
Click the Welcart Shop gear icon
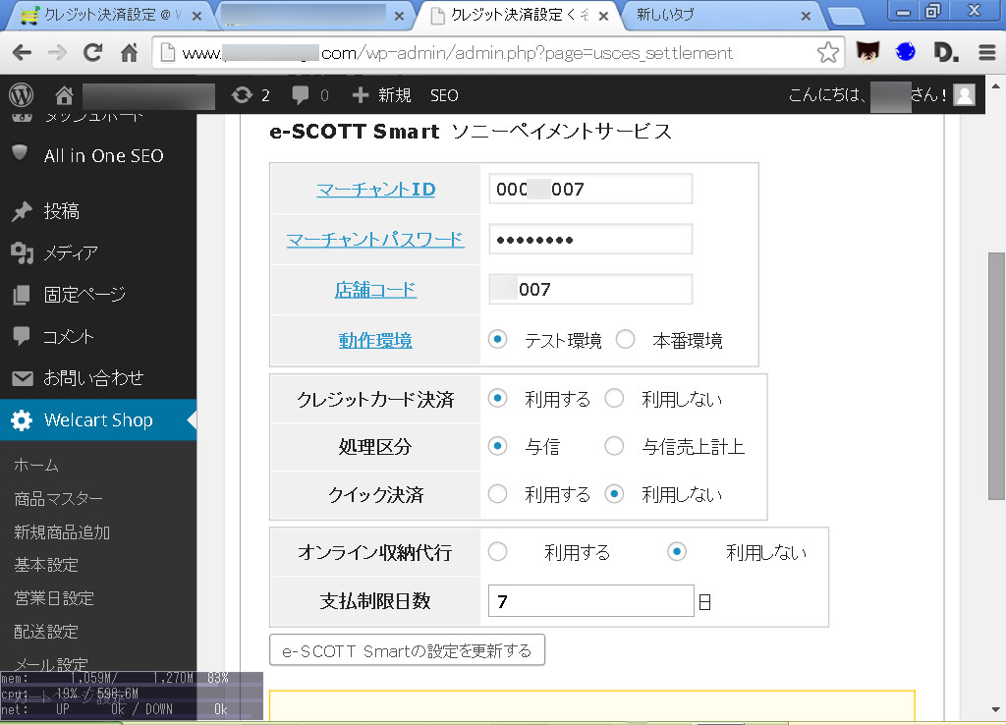click(x=22, y=419)
